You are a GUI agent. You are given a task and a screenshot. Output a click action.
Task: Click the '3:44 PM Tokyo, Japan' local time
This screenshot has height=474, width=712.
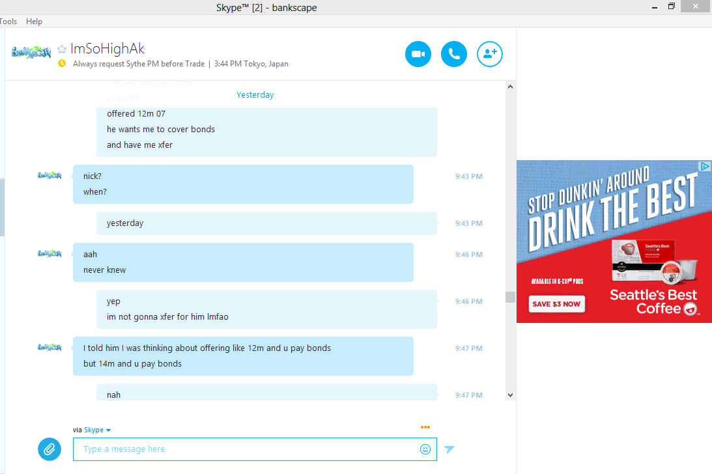[251, 64]
